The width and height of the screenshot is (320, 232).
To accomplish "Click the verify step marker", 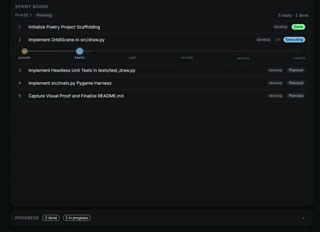I will click(243, 52).
